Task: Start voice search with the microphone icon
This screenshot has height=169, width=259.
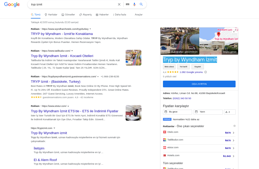Action: (134, 4)
